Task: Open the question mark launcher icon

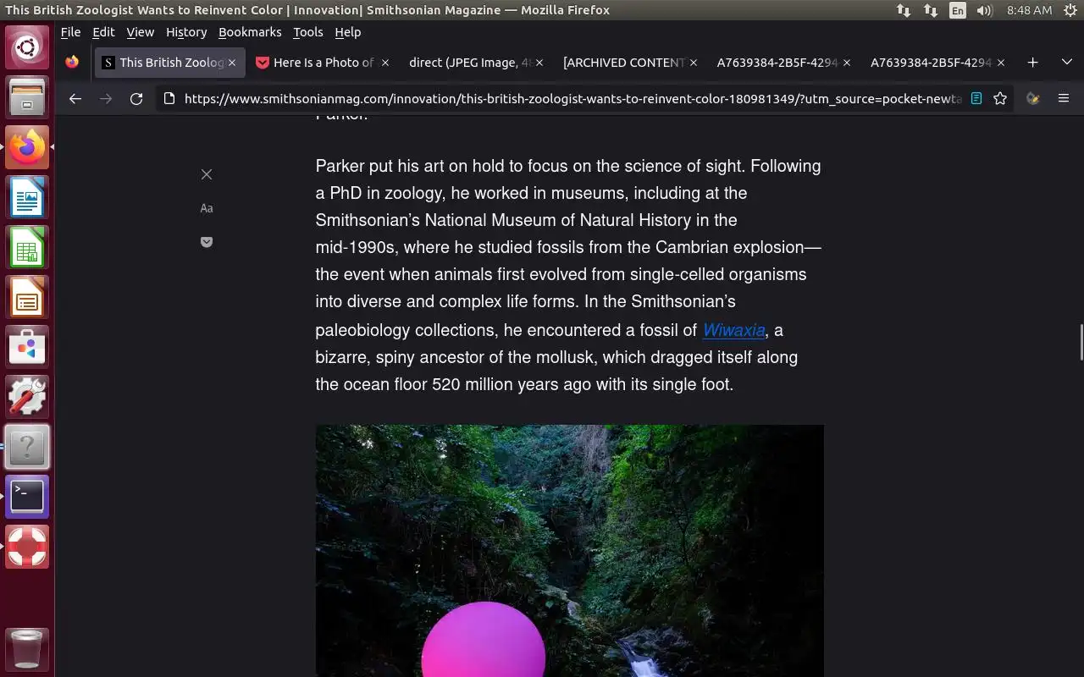Action: coord(27,447)
